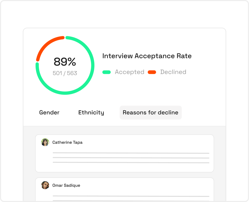Toggle the Accepted legend label
Screen dimensions: 249x202
130,72
